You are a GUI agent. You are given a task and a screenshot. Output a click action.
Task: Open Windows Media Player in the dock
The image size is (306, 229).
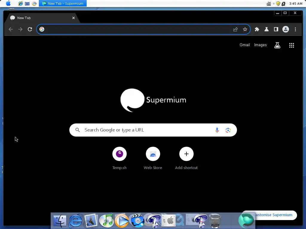point(122,221)
